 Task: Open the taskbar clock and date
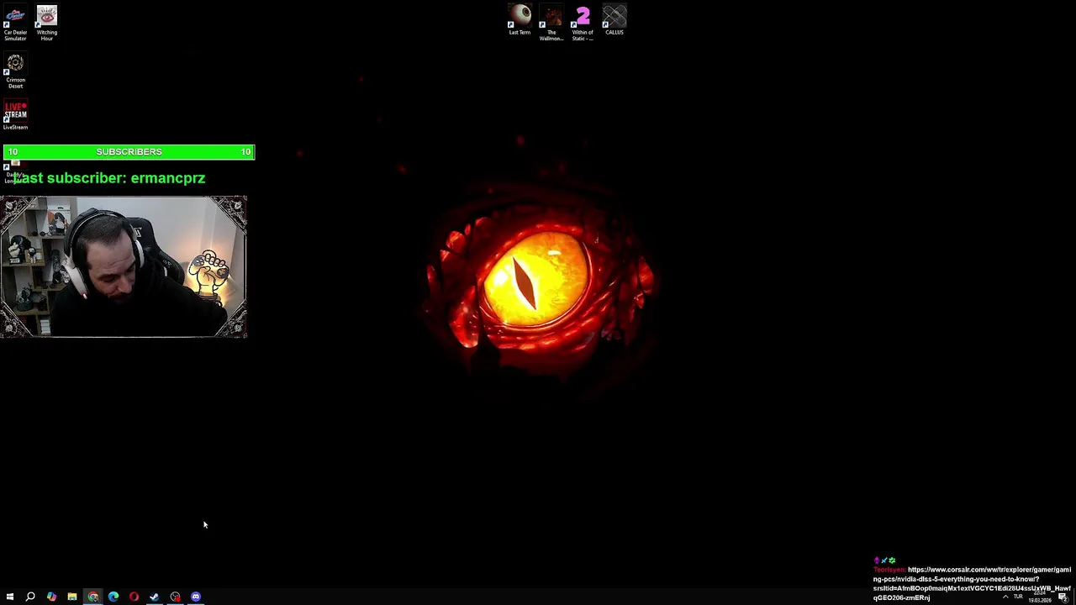(x=1040, y=597)
